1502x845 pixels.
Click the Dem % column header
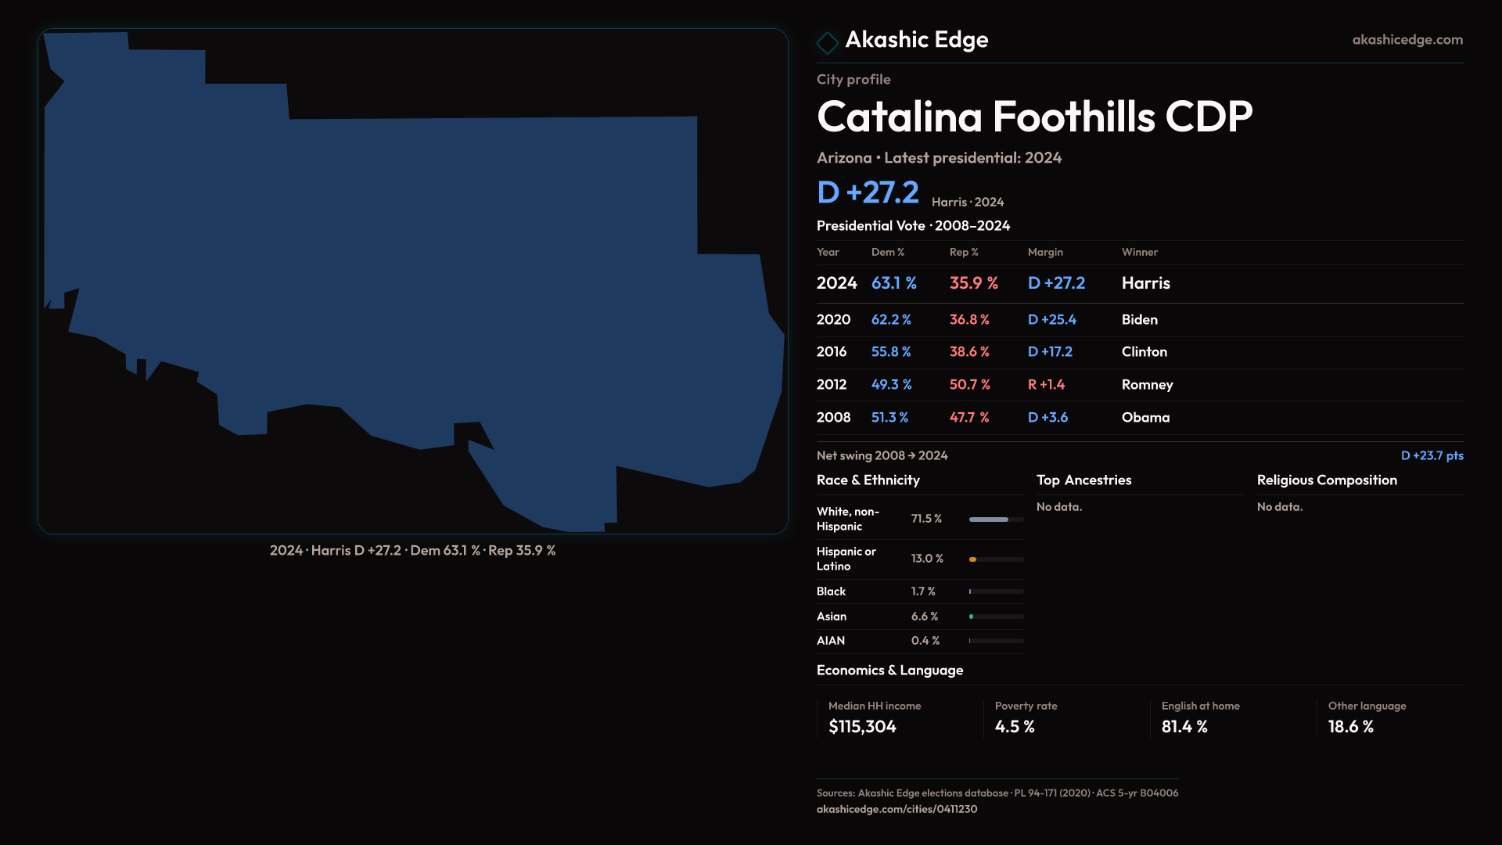887,252
